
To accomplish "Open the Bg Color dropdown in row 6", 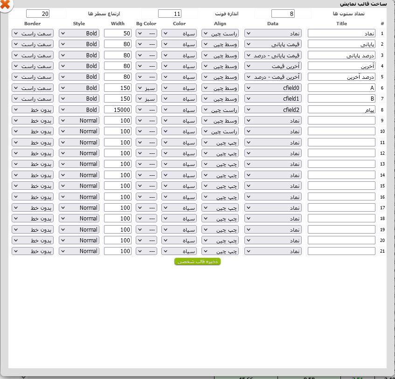I will (146, 88).
